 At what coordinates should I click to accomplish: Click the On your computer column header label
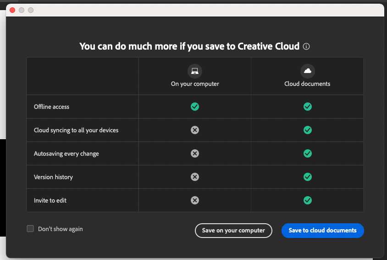(x=195, y=84)
